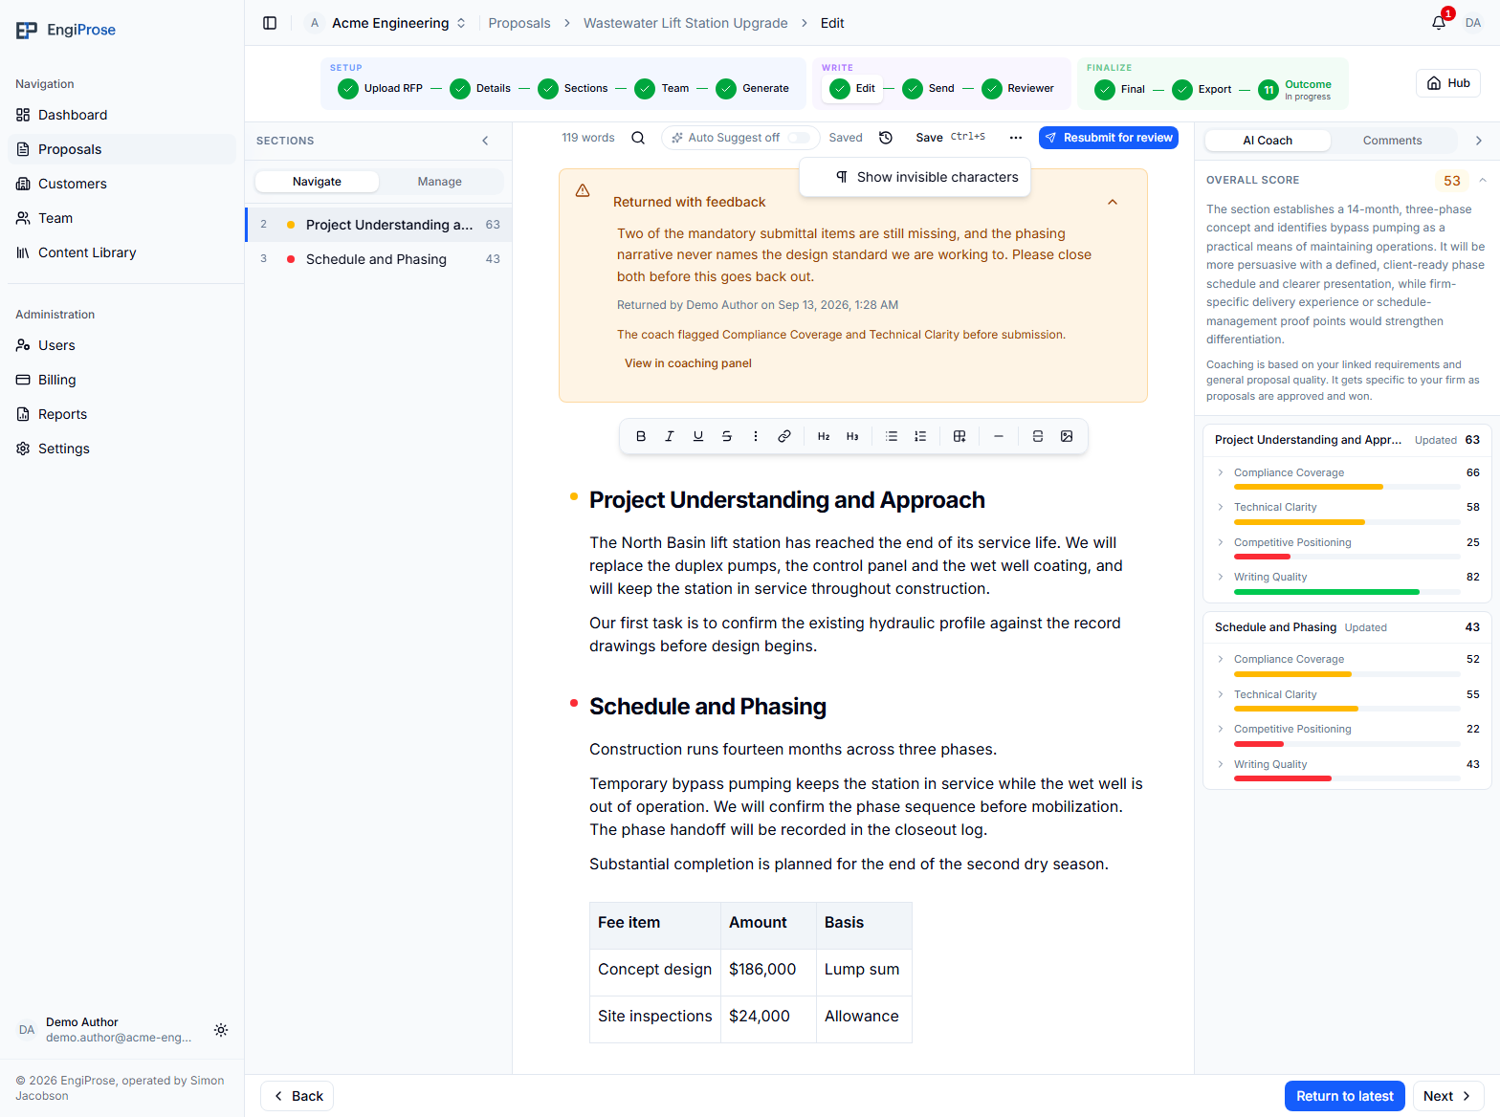Click the Return to latest button
Image resolution: width=1500 pixels, height=1117 pixels.
(x=1345, y=1096)
